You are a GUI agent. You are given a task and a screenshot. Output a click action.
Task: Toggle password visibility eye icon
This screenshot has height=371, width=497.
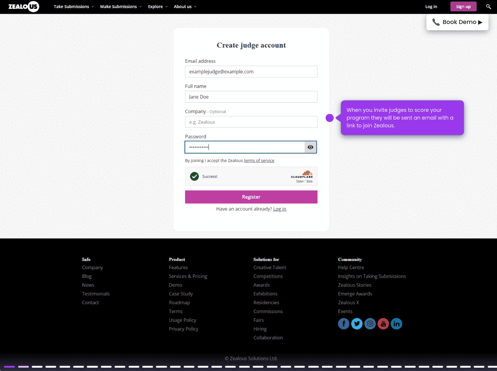pyautogui.click(x=310, y=147)
